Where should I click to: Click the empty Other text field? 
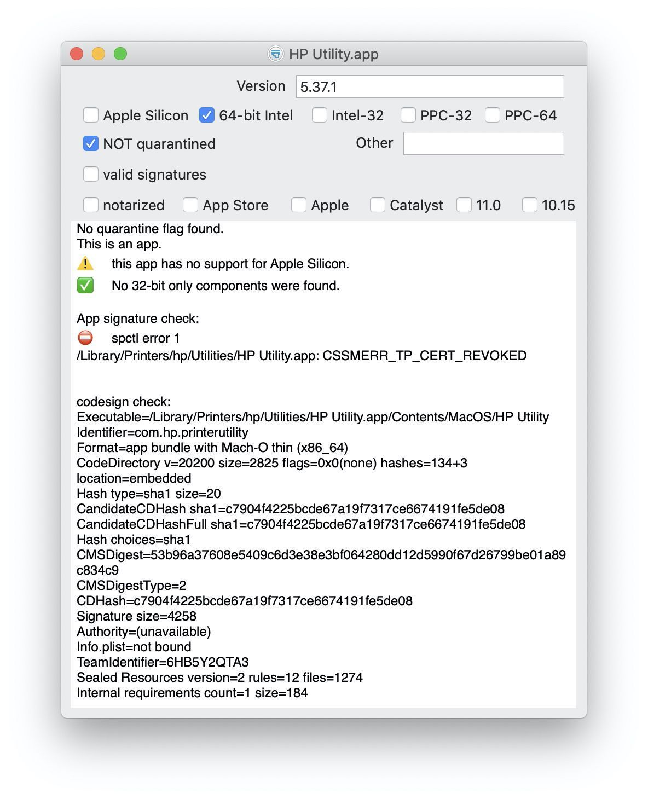tap(483, 143)
